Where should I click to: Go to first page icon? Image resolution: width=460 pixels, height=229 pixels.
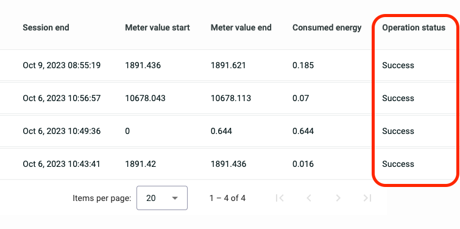point(280,198)
